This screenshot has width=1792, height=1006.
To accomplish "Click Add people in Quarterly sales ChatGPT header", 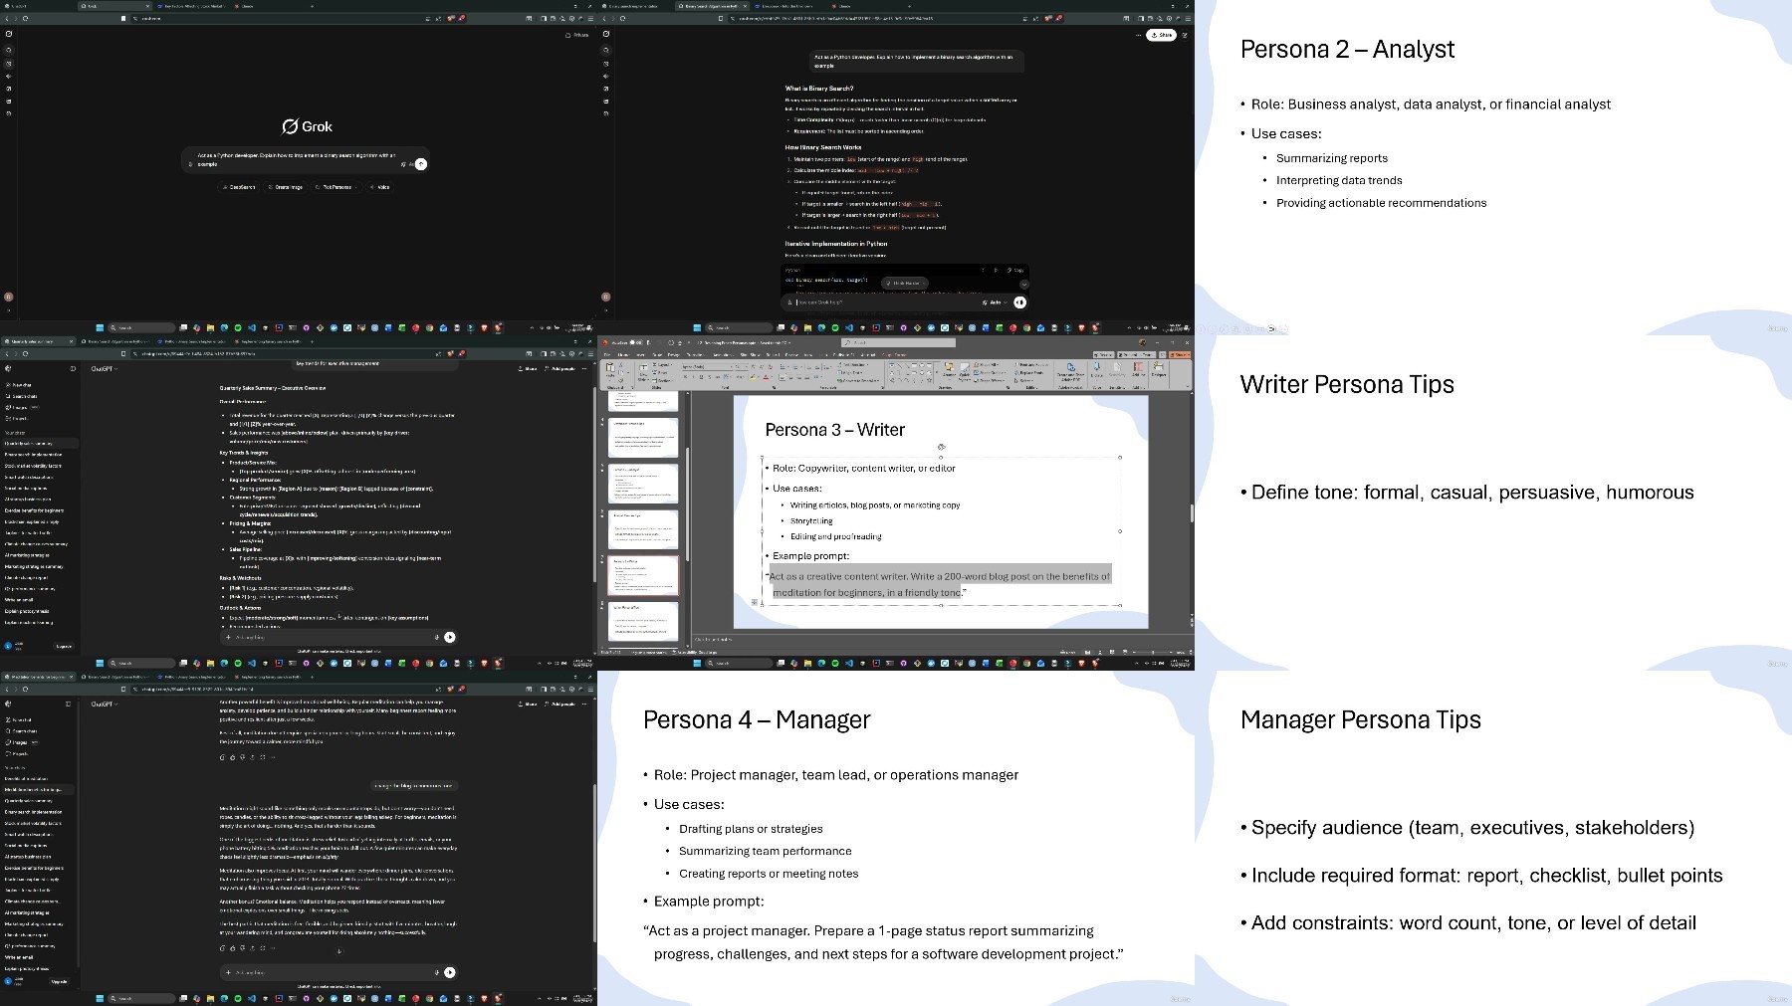I will 560,368.
